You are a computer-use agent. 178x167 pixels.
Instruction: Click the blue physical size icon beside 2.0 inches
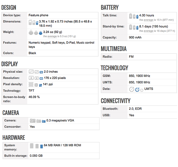tap(41, 72)
